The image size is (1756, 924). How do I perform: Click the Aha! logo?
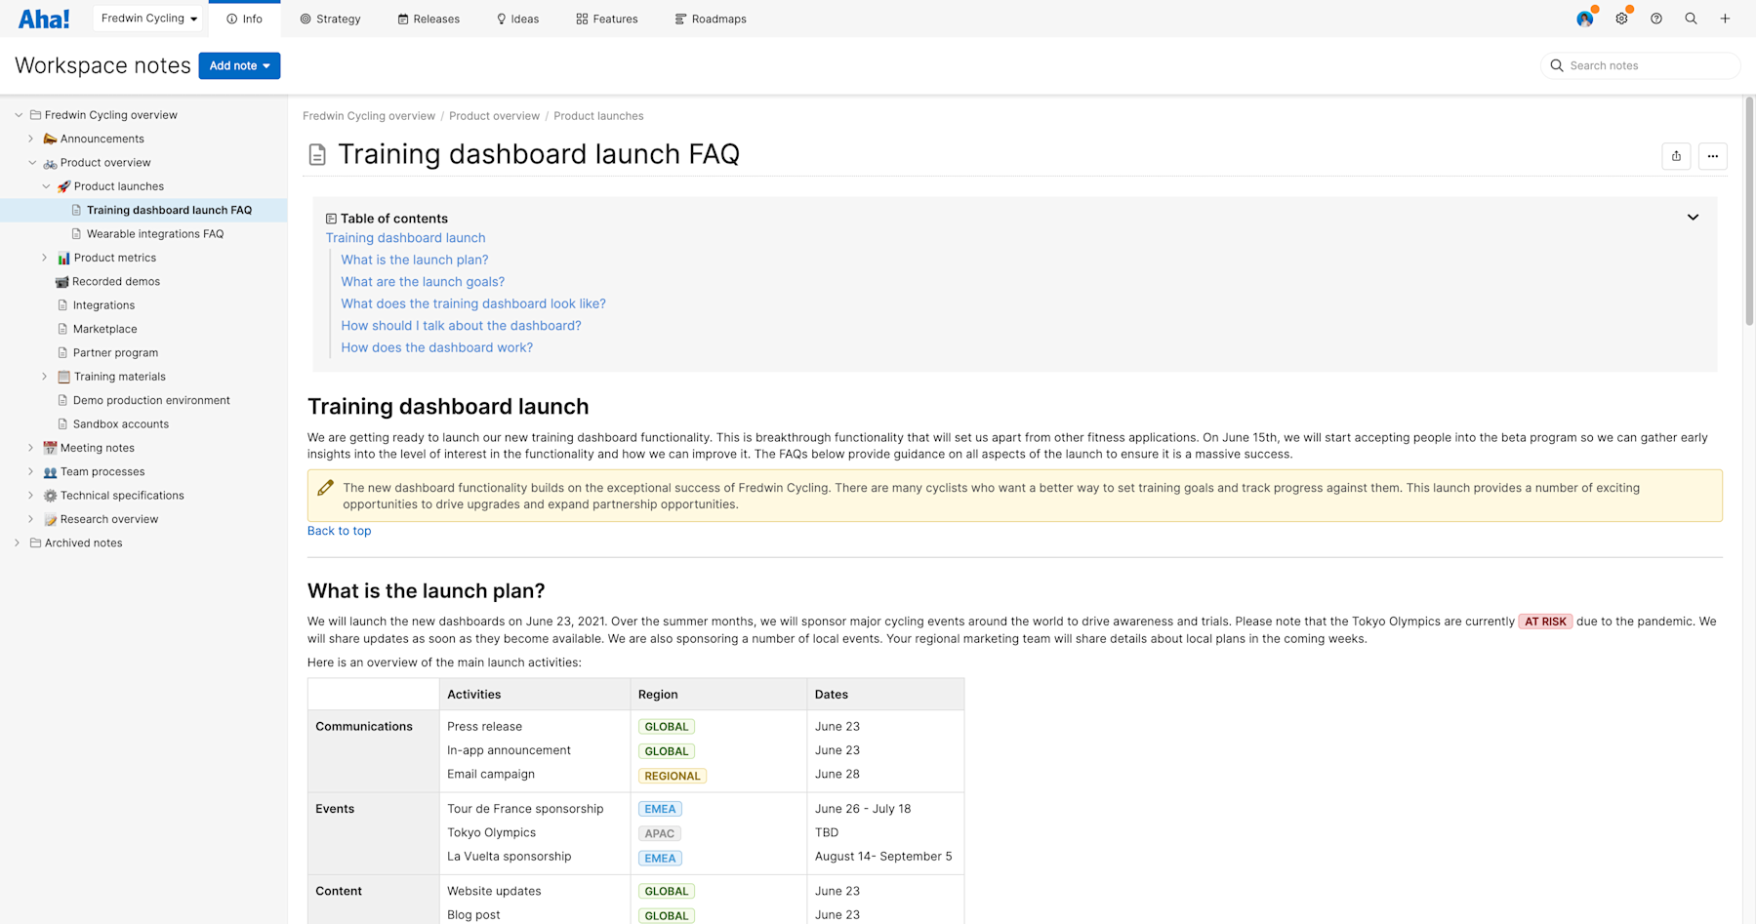(43, 18)
